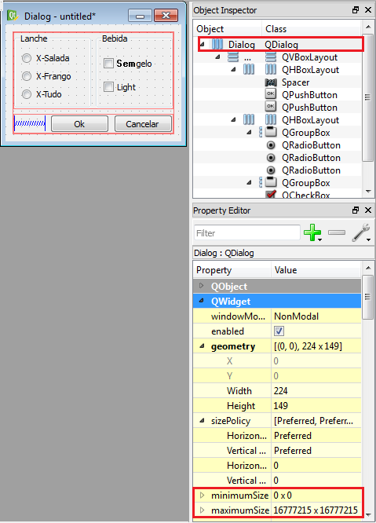
Task: Select the X-Frango radio button
Action: (27, 76)
